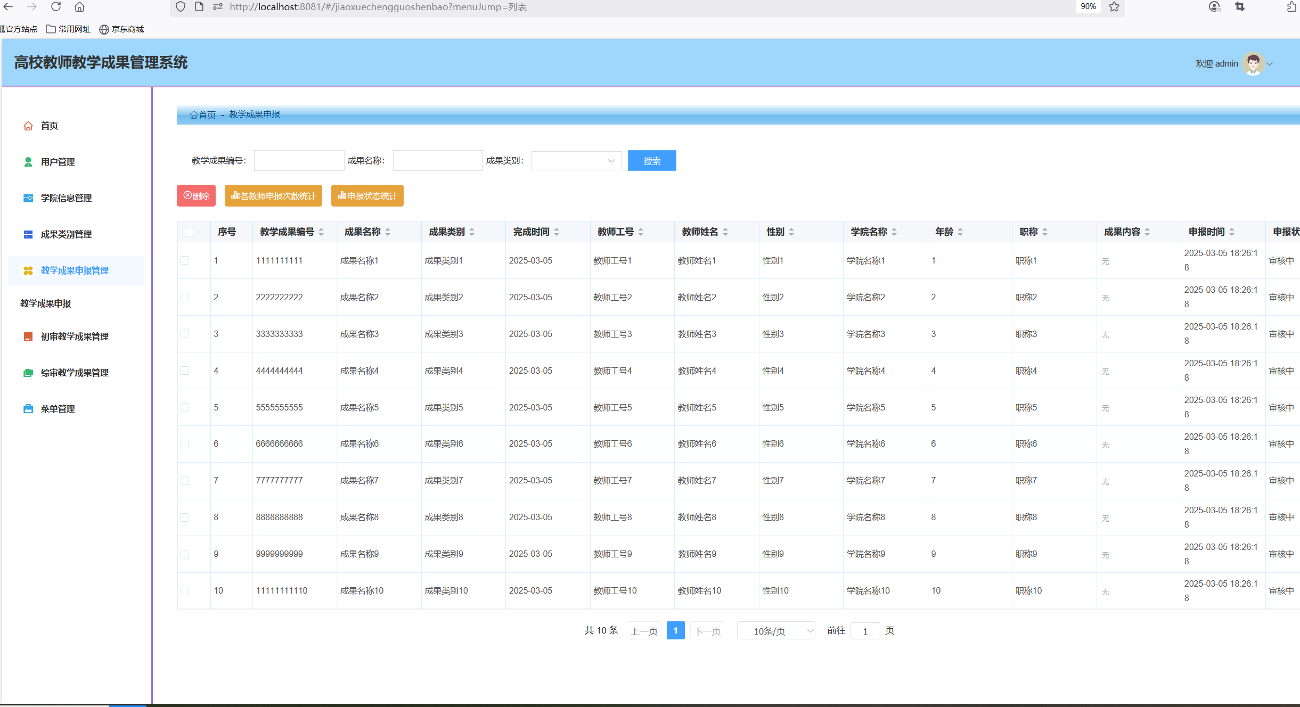
Task: Focus the 教学成果编号 input field
Action: [x=299, y=161]
